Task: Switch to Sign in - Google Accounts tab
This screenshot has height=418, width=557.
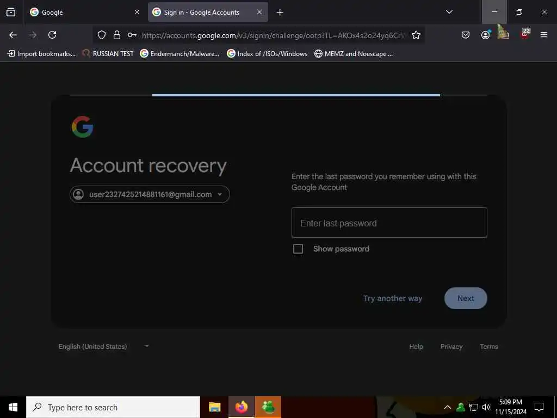Action: [208, 12]
